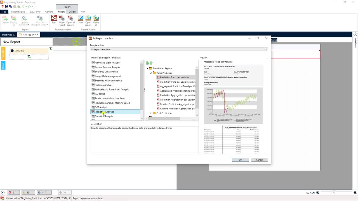
Task: Switch to the Options ribbon tab
Action: tap(49, 12)
